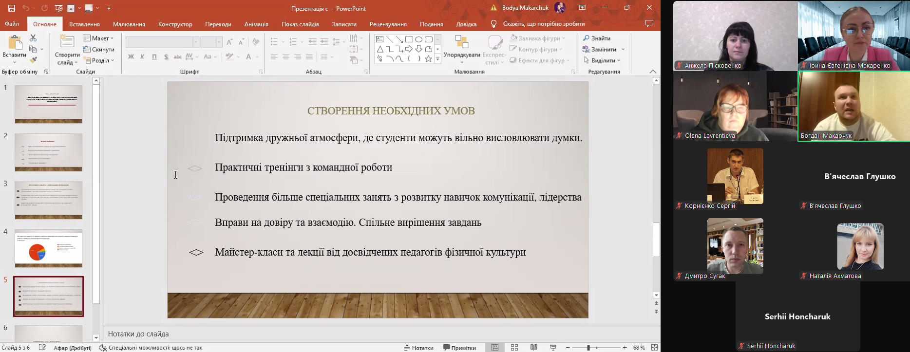The image size is (910, 352).
Task: Click the Redo icon in title bar
Action: (44, 8)
